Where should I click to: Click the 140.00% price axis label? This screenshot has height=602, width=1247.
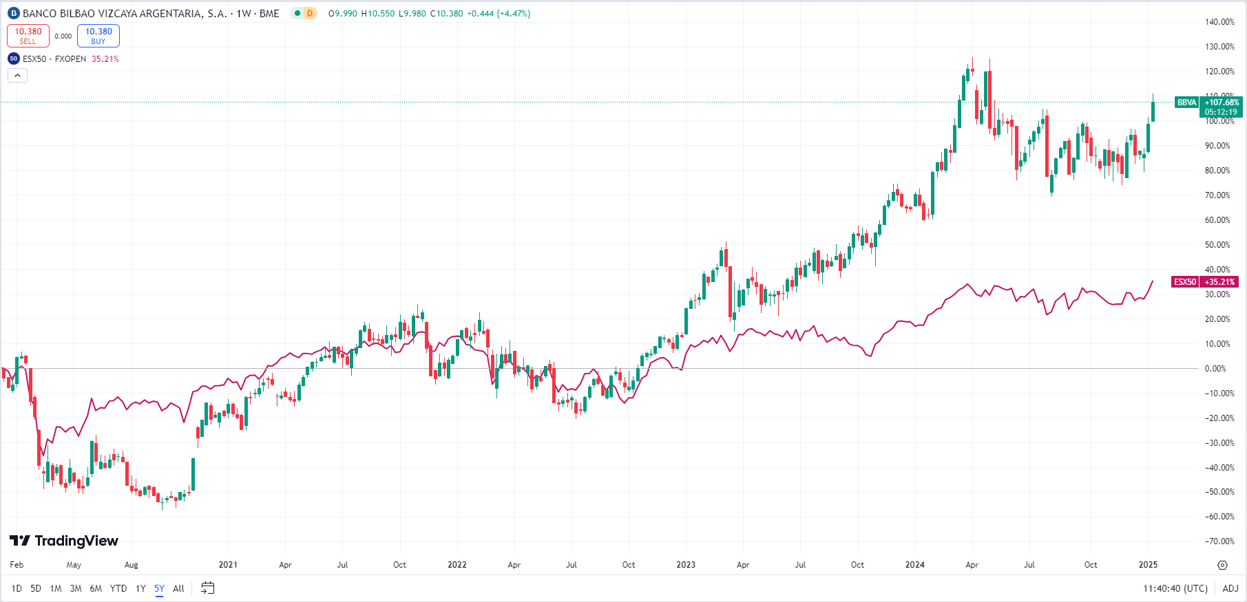pos(1219,22)
